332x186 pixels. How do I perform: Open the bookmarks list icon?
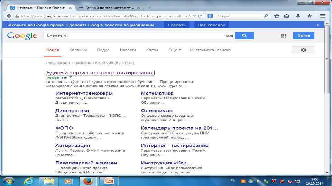click(286, 16)
